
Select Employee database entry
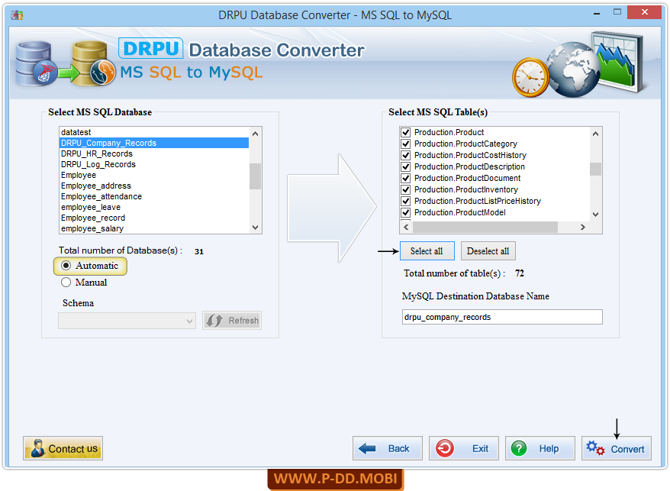click(154, 175)
